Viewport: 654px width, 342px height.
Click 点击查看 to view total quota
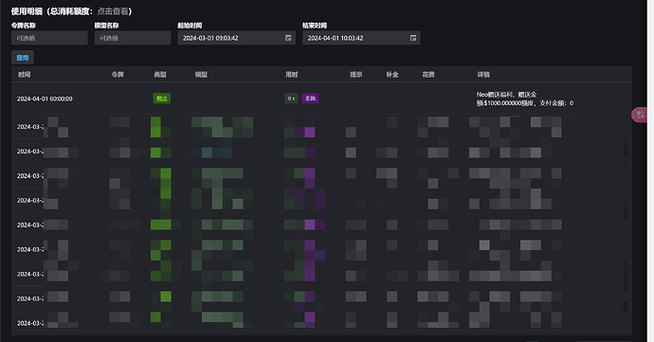point(113,11)
